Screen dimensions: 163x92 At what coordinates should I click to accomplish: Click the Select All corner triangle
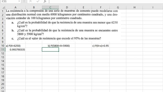point(3,7)
